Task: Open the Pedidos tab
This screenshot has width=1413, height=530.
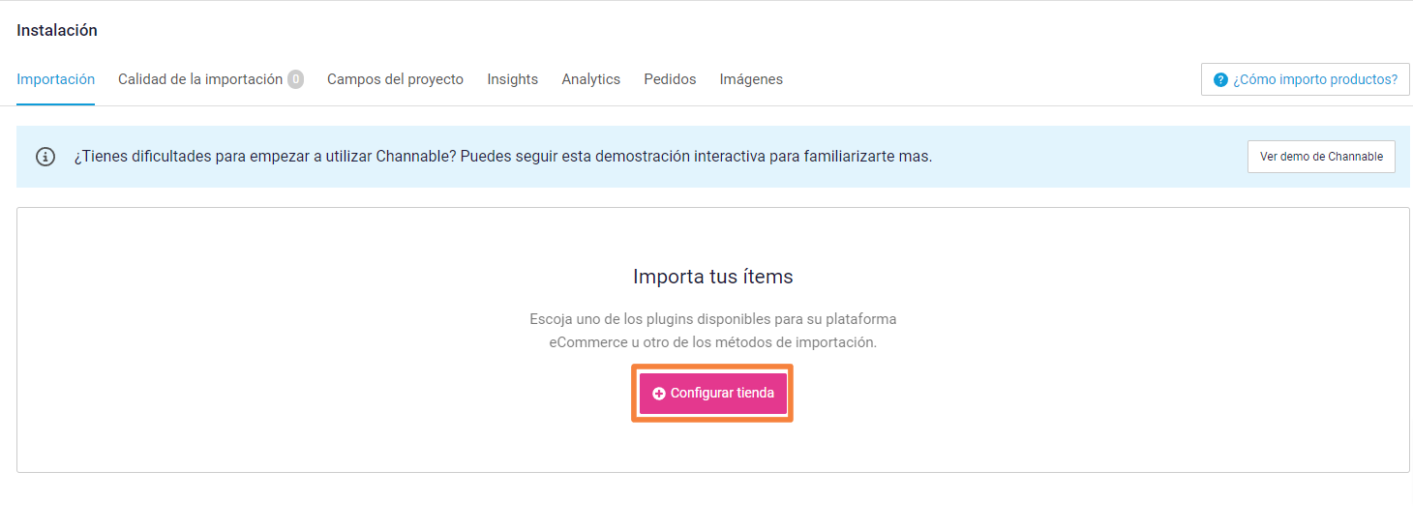Action: tap(670, 79)
